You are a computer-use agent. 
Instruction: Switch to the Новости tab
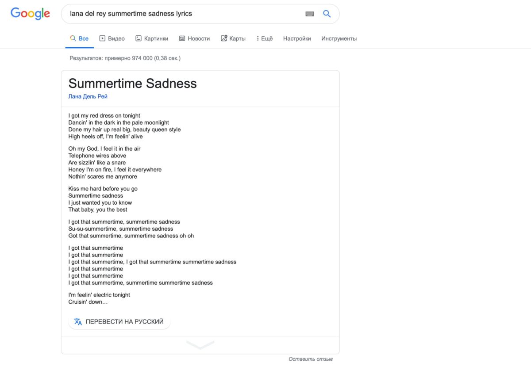(x=194, y=38)
